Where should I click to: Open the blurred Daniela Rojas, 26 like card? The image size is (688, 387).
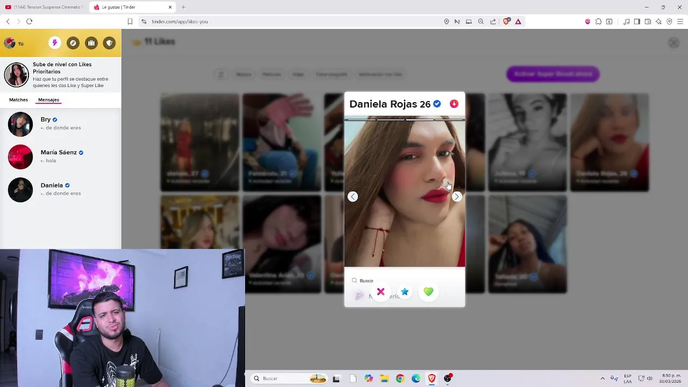pos(610,142)
